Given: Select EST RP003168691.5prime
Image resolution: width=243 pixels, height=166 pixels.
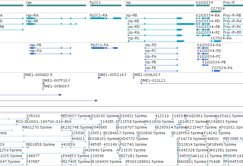Looking at the screenshot, I should (144, 162).
